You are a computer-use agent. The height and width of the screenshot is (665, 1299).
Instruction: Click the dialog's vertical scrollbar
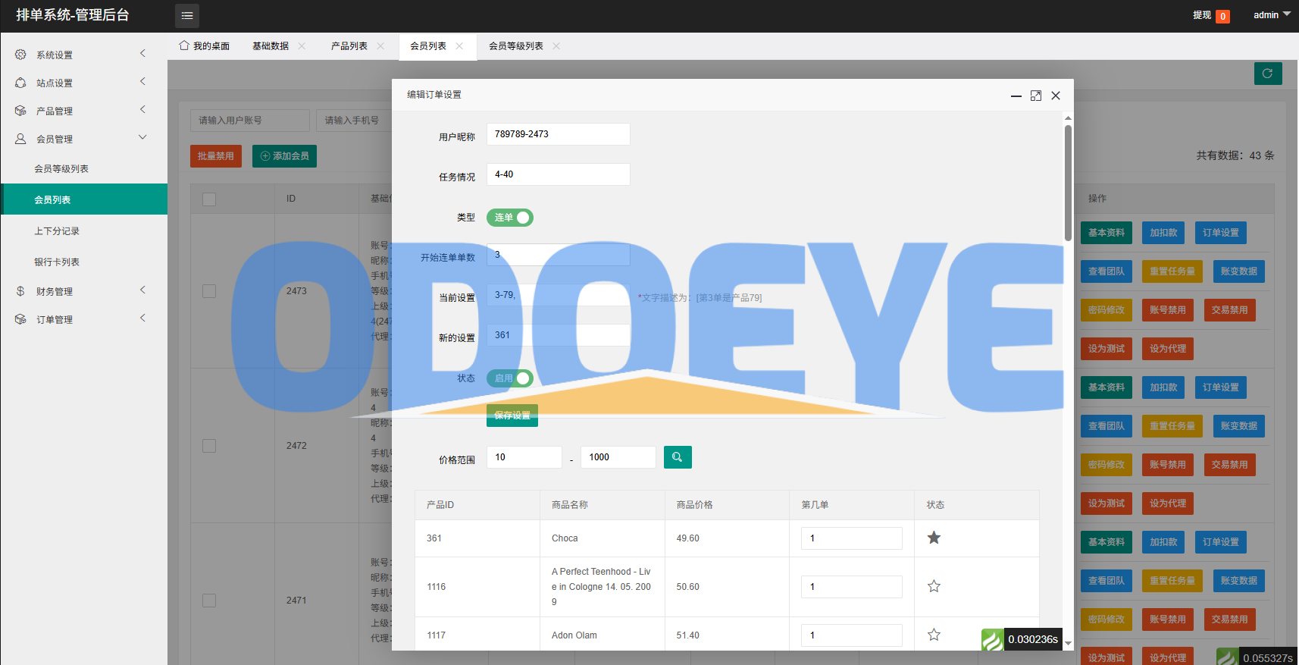(1068, 182)
